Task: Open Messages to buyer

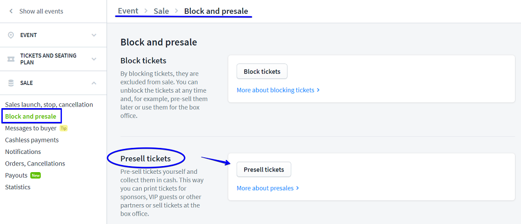Action: (x=31, y=129)
